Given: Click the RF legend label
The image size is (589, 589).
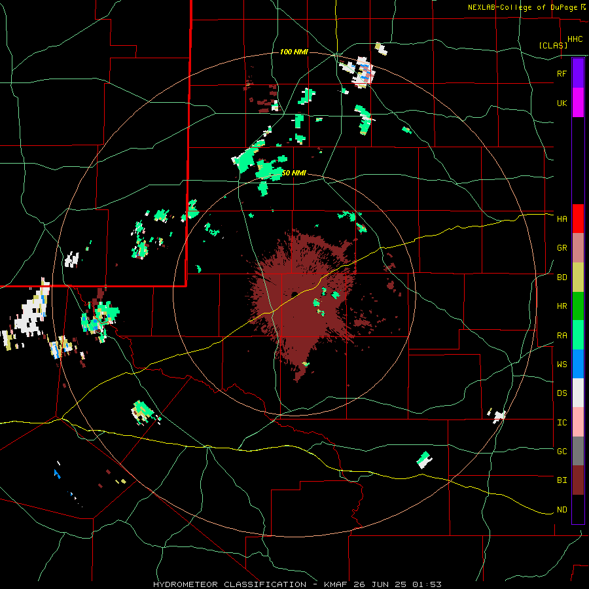Looking at the screenshot, I should pyautogui.click(x=562, y=73).
